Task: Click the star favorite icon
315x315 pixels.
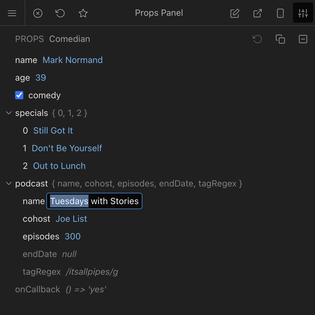Action: click(83, 13)
